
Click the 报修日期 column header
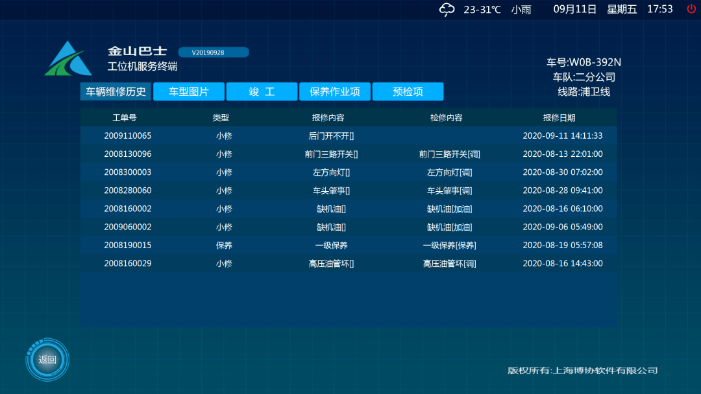(x=560, y=117)
